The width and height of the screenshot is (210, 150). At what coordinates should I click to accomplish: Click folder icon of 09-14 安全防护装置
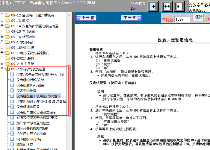point(7,26)
